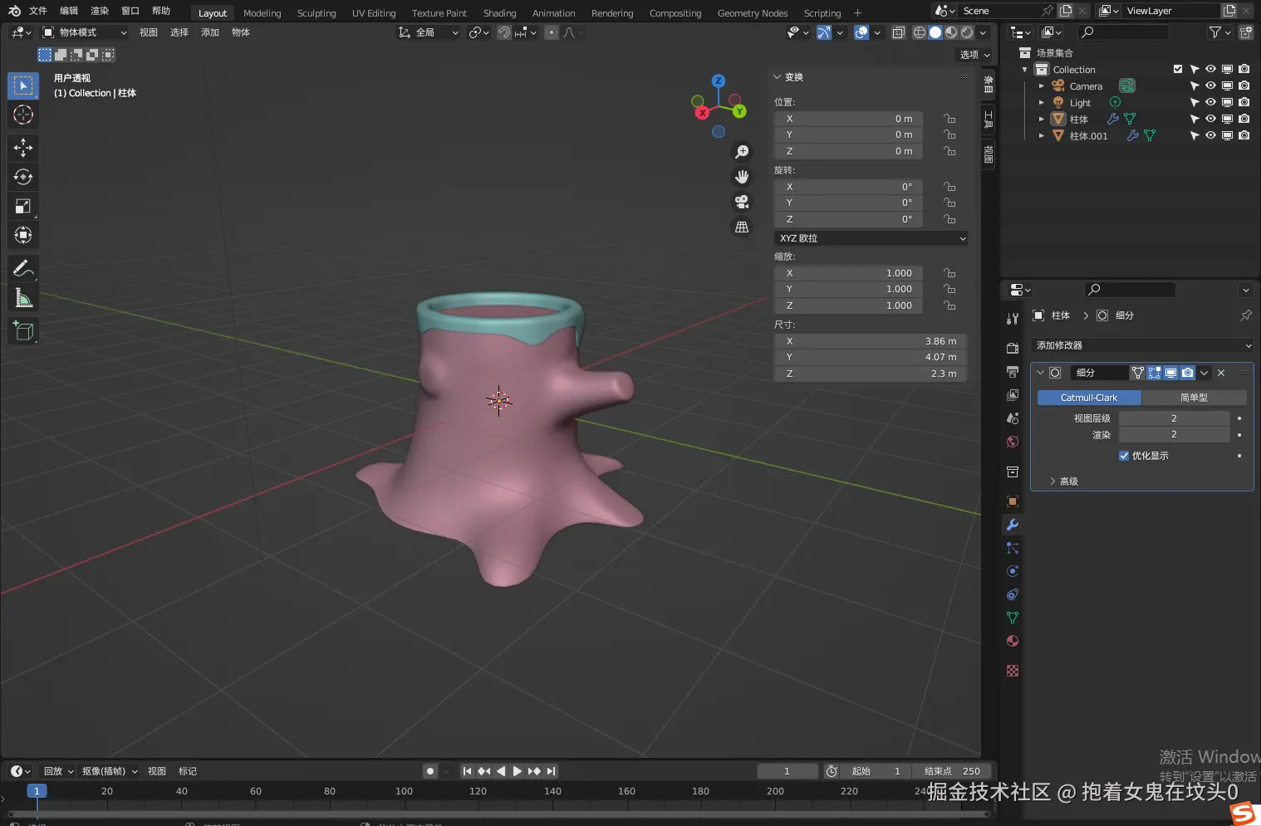Screen dimensions: 1261x826
Task: Select the Annotate tool
Action: coord(23,268)
